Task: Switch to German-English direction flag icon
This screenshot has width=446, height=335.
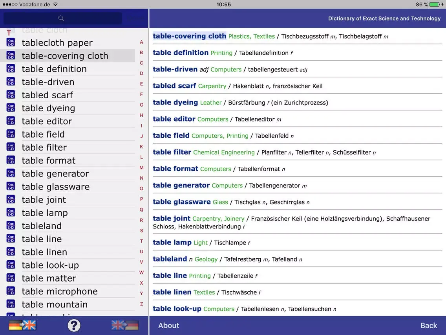Action: (x=22, y=325)
